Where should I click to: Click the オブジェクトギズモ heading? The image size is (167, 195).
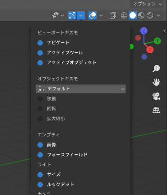(58, 79)
